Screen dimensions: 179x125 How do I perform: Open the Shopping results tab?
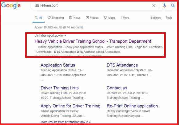(x=56, y=18)
